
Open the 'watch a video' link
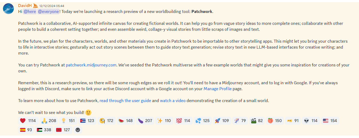pos(173,101)
